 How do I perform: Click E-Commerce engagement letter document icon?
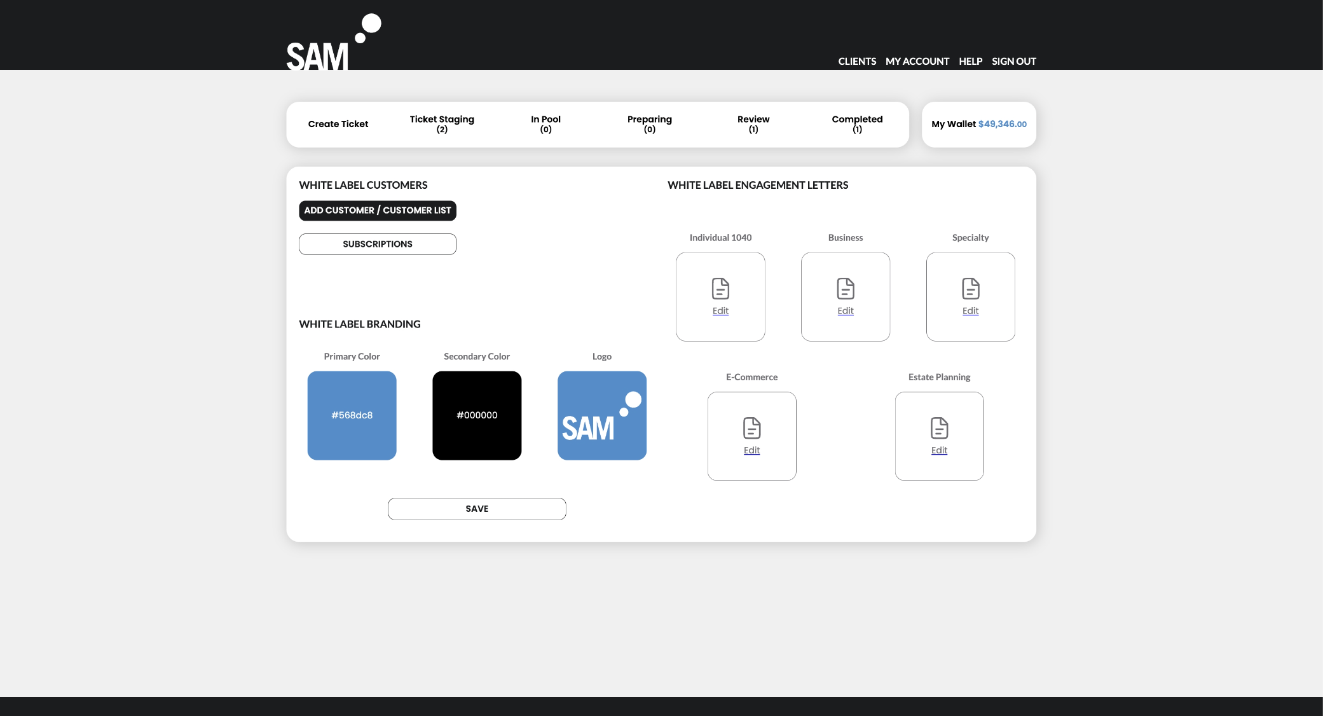751,428
